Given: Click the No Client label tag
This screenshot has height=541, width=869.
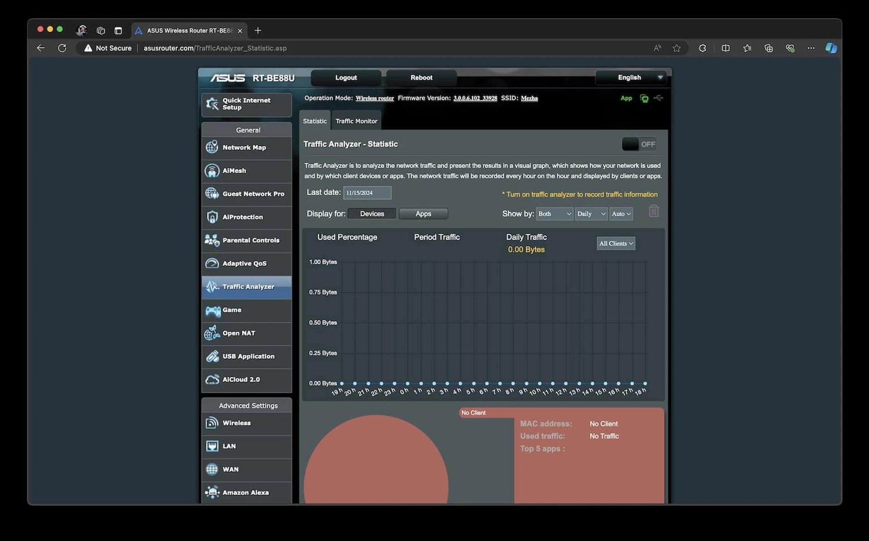Looking at the screenshot, I should pyautogui.click(x=473, y=413).
